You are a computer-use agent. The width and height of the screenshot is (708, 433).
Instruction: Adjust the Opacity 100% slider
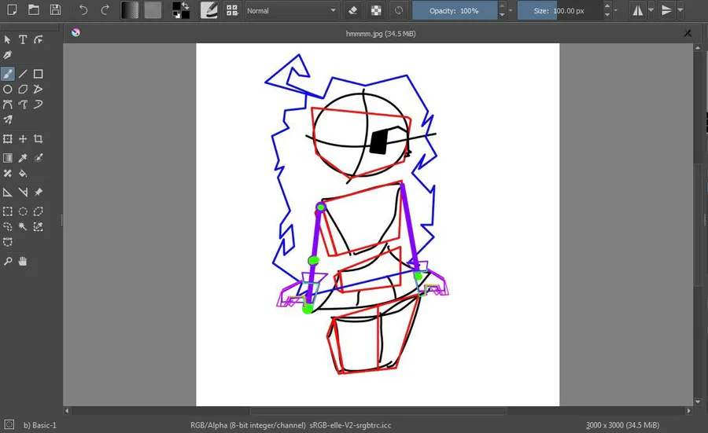click(x=455, y=10)
